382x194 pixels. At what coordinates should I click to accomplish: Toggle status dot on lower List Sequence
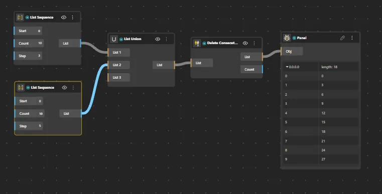pos(28,87)
